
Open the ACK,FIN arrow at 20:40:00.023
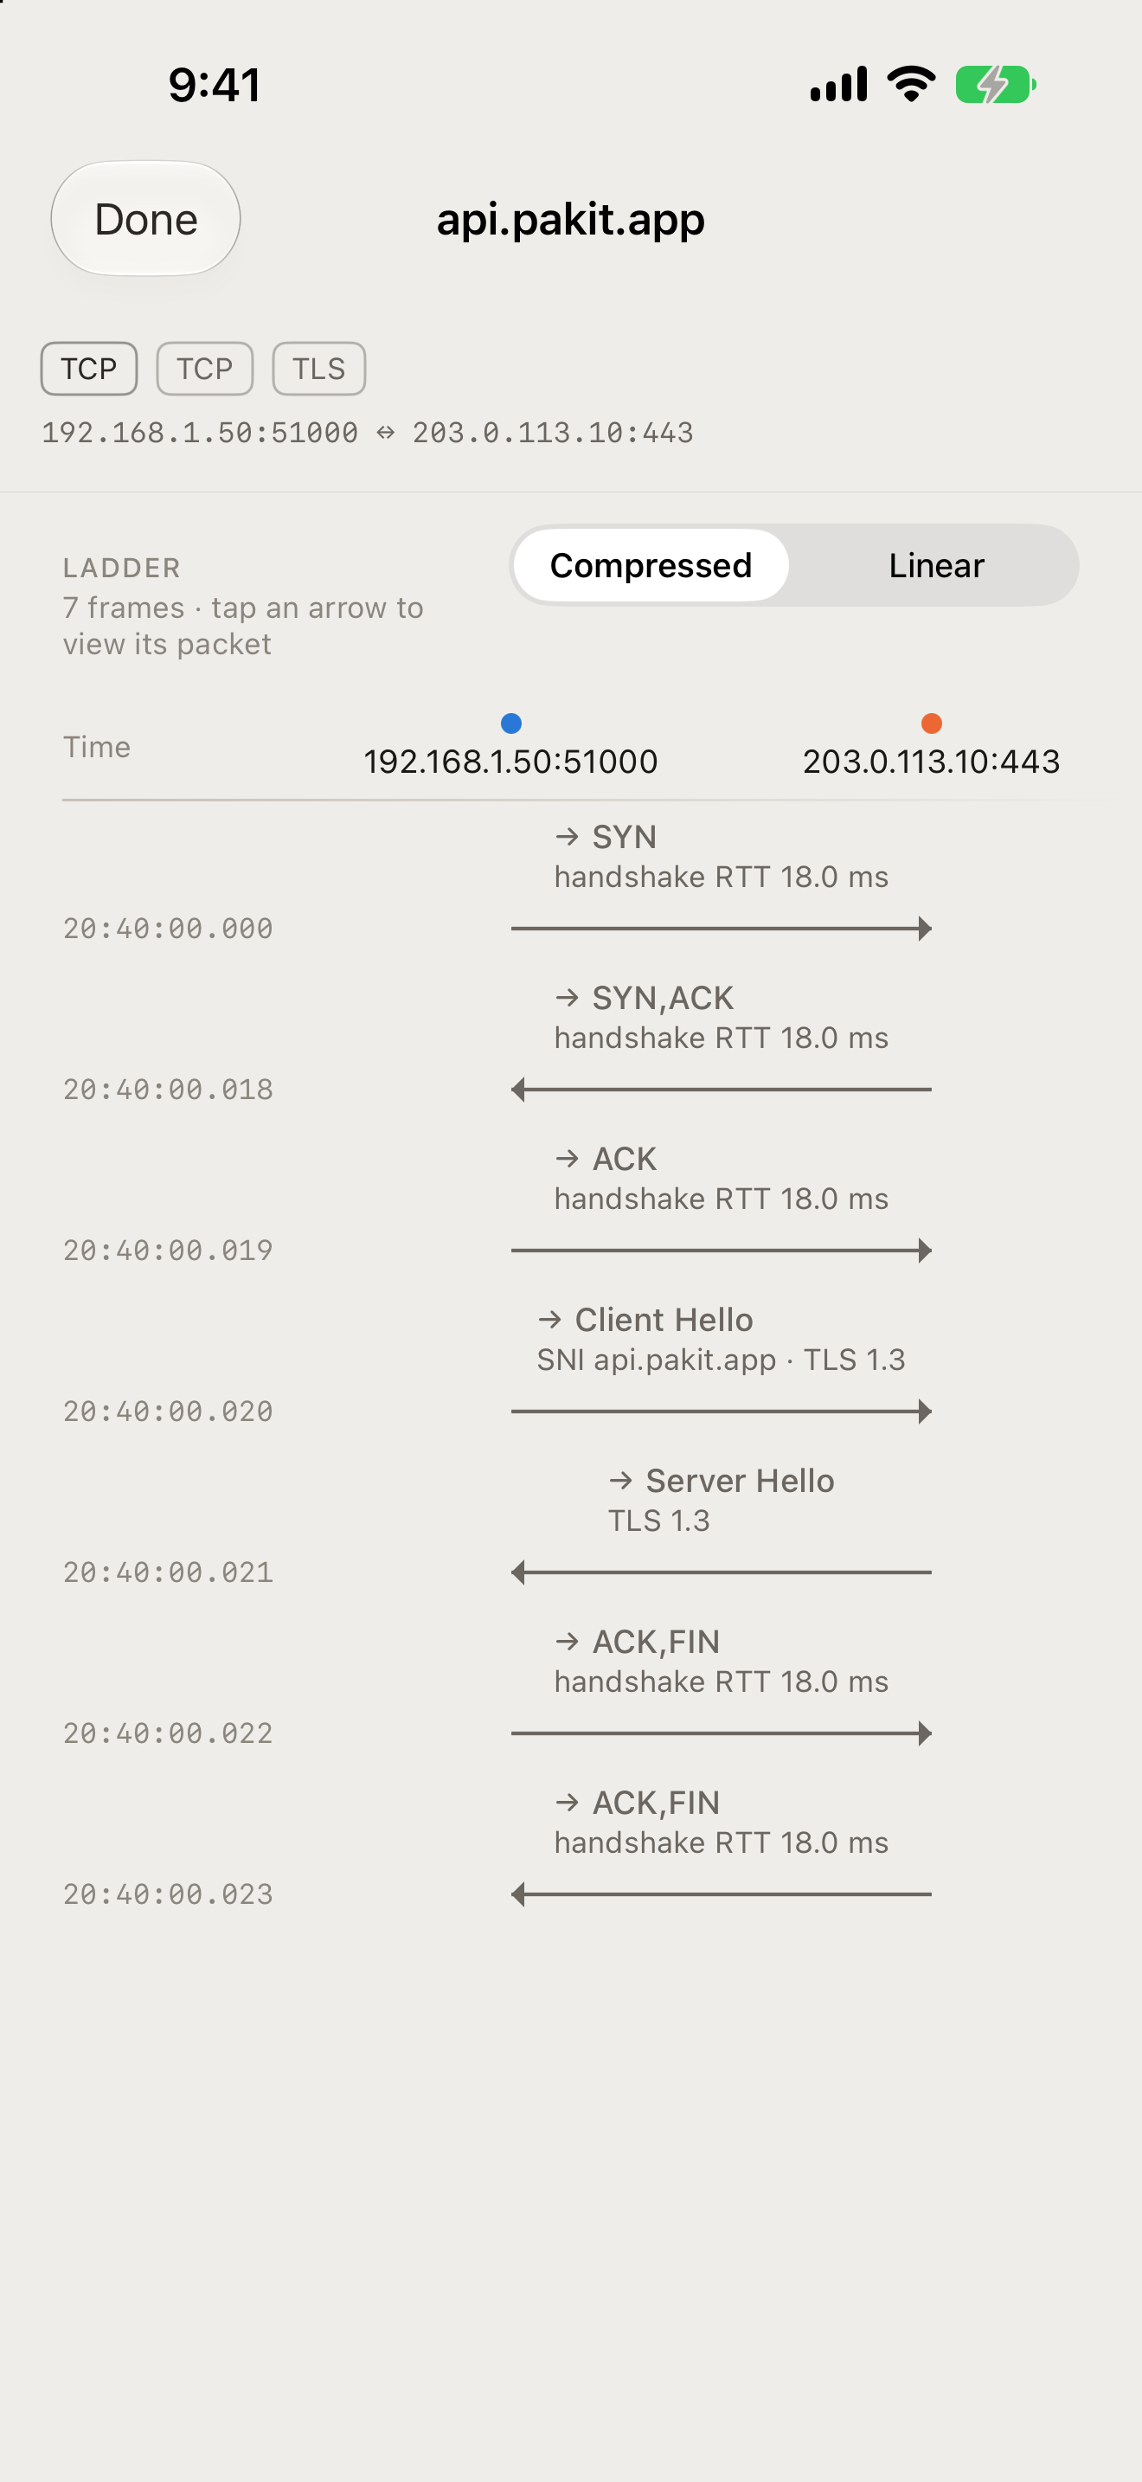(722, 1894)
